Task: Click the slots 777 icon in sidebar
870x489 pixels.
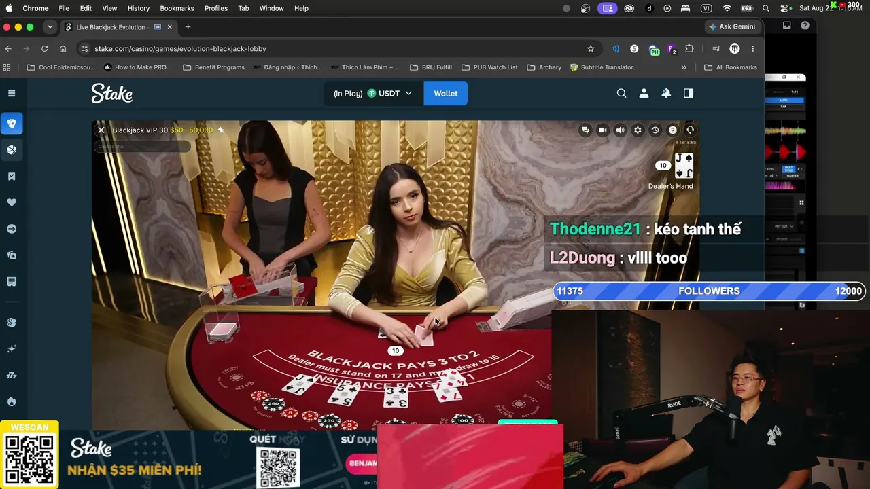Action: coord(12,375)
